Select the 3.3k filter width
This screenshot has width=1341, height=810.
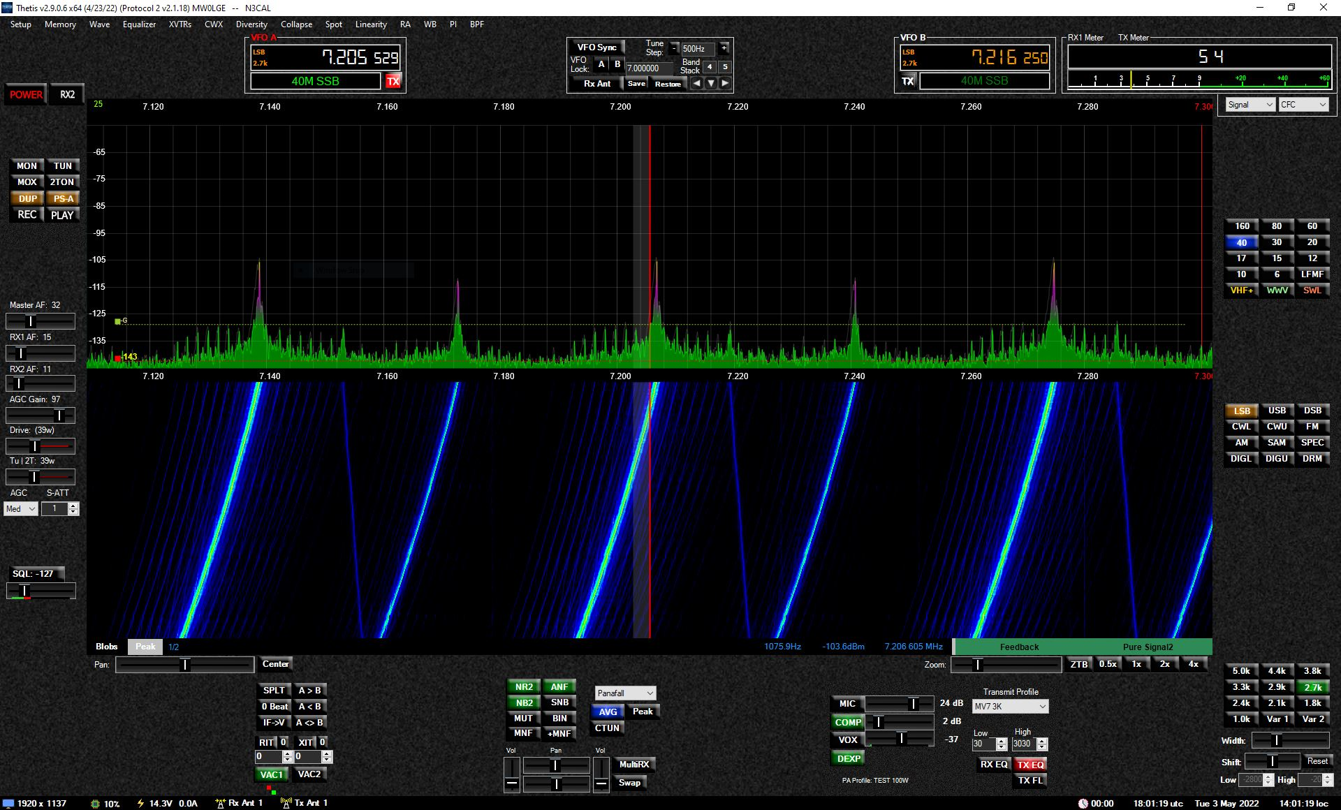1241,687
